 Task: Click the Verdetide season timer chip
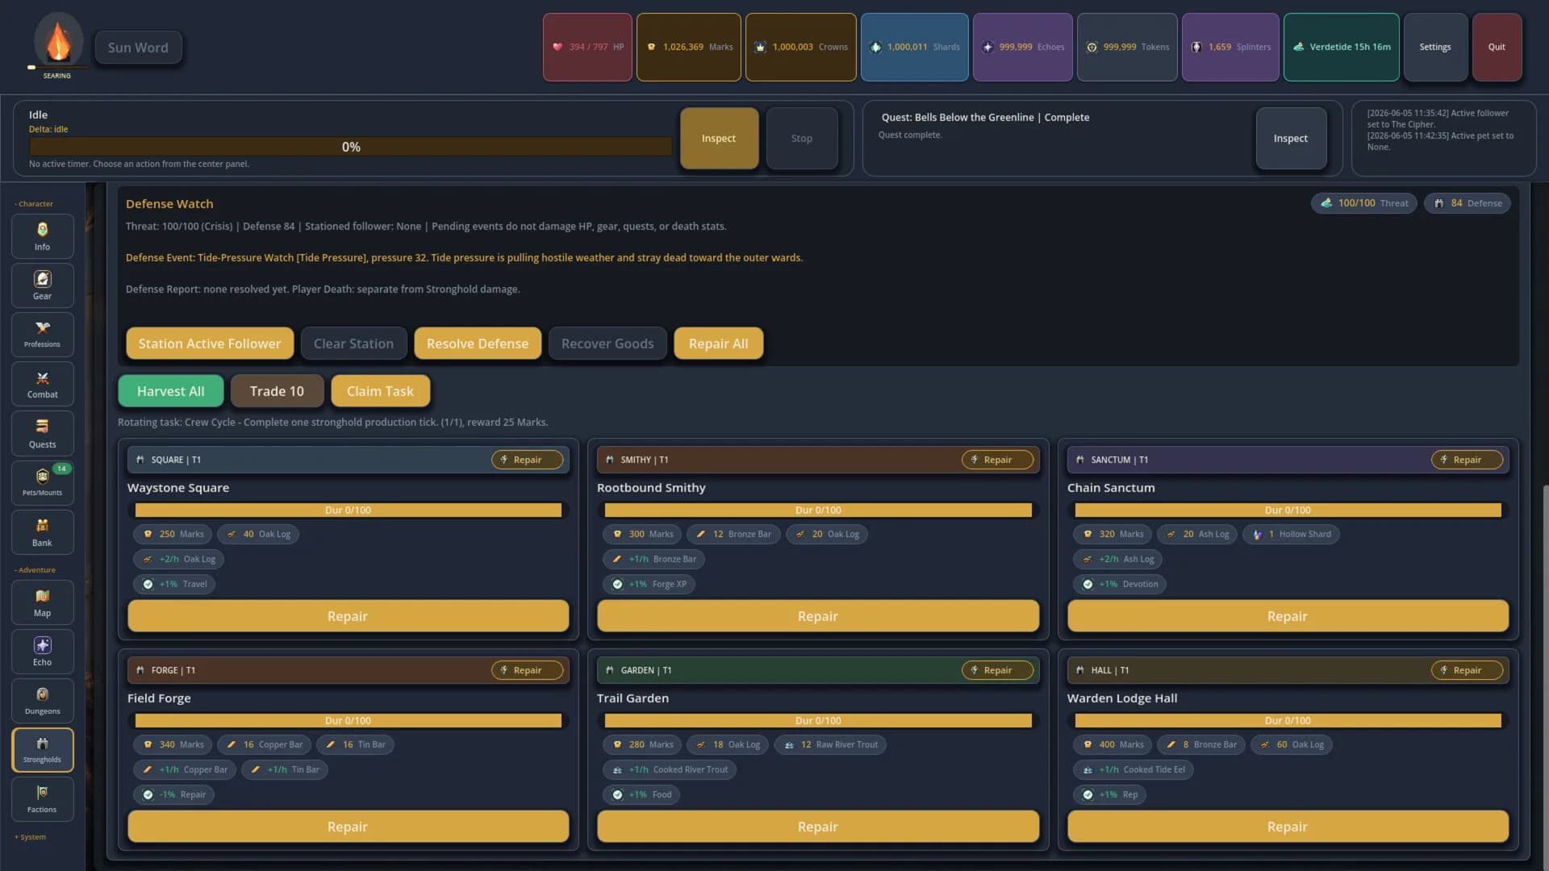tap(1342, 47)
